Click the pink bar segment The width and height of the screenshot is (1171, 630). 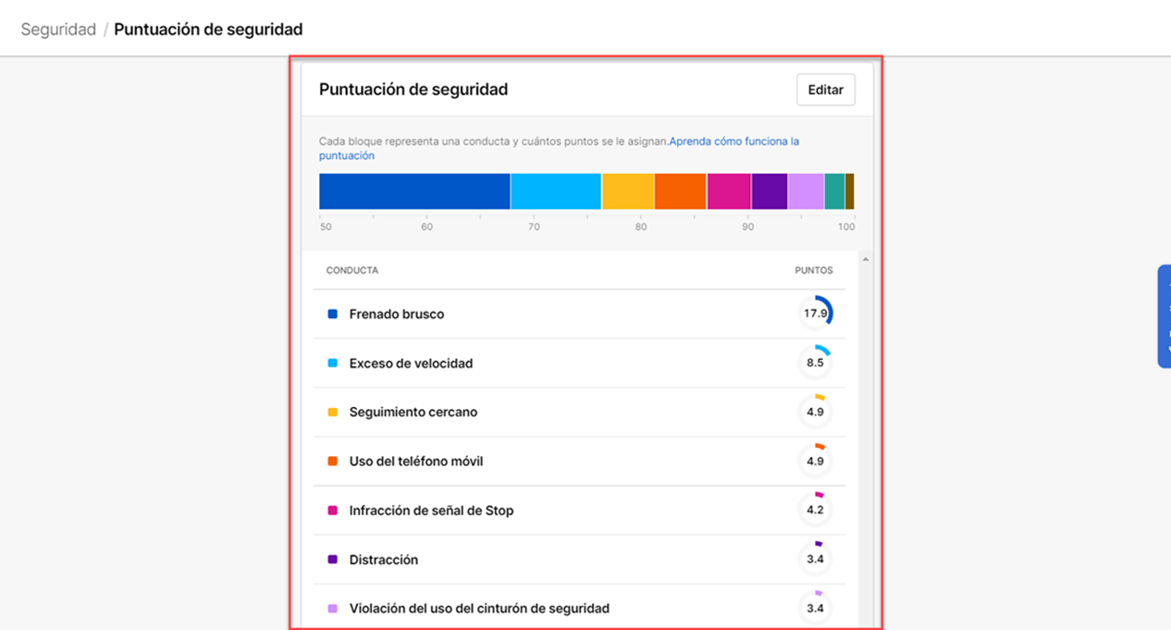(x=729, y=191)
